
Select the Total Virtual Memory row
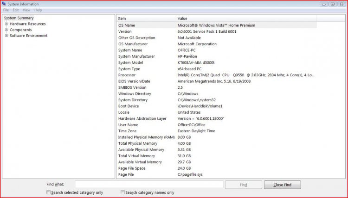coord(217,156)
